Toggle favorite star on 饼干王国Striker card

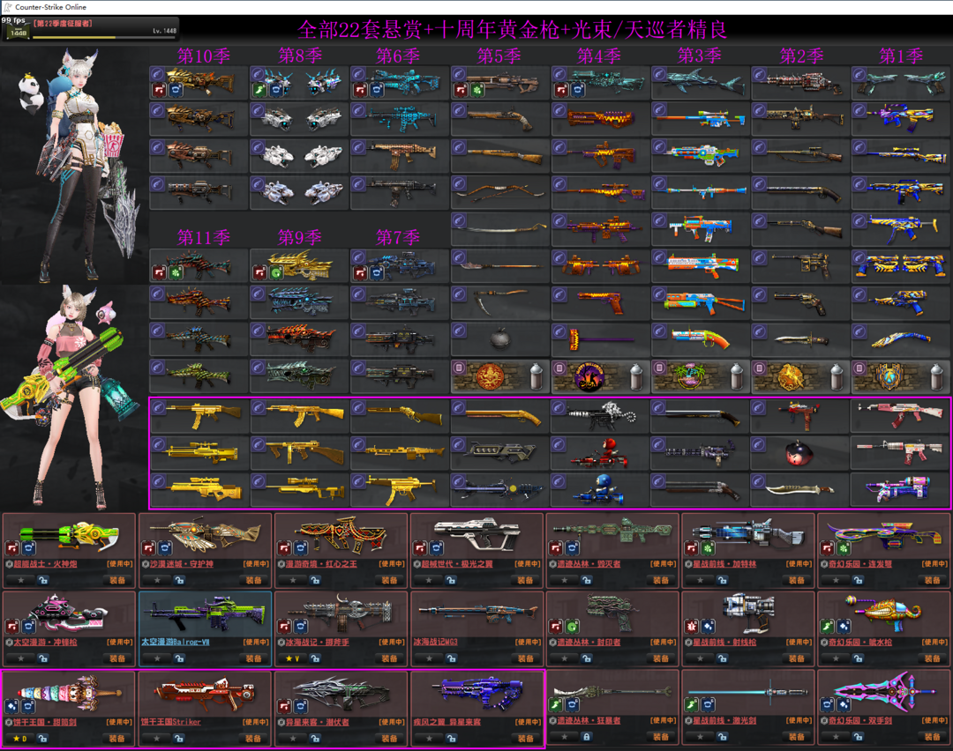click(x=157, y=739)
